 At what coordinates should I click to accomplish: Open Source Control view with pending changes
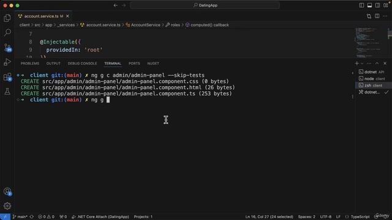tap(7, 48)
